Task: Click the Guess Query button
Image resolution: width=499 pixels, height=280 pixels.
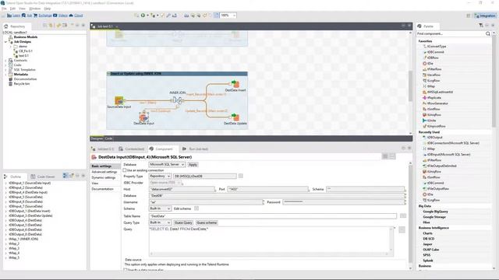Action: [184, 222]
